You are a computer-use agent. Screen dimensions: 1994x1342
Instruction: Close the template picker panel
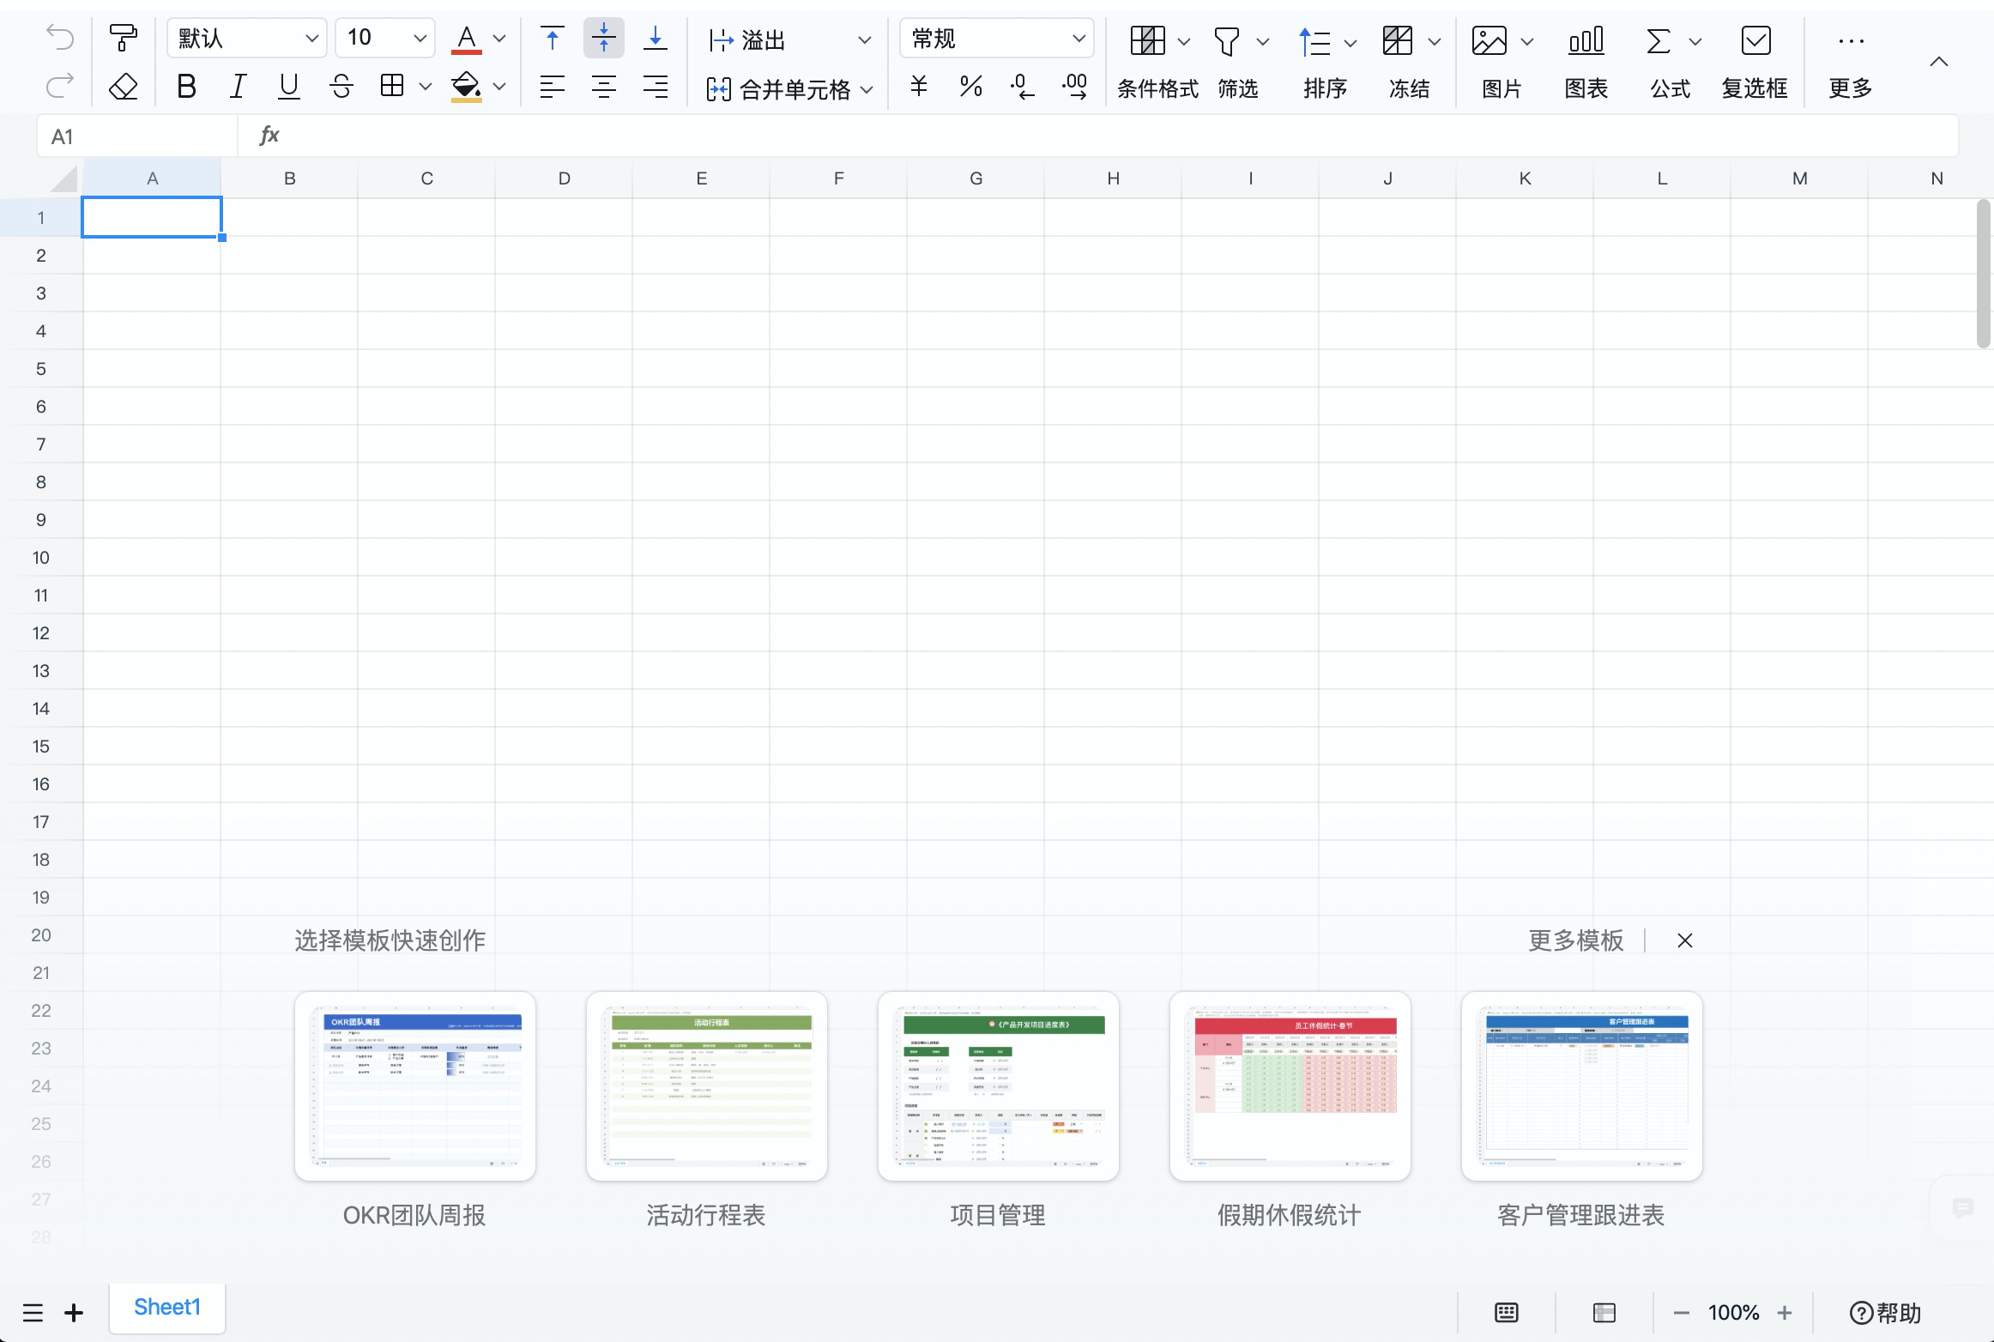[x=1685, y=940]
